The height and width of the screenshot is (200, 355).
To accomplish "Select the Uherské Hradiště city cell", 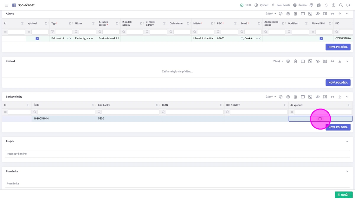I will pyautogui.click(x=203, y=38).
